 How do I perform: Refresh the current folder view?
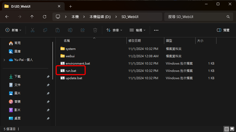45,17
